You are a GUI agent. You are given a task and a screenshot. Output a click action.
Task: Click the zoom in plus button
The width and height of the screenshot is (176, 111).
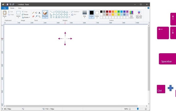click(x=146, y=109)
